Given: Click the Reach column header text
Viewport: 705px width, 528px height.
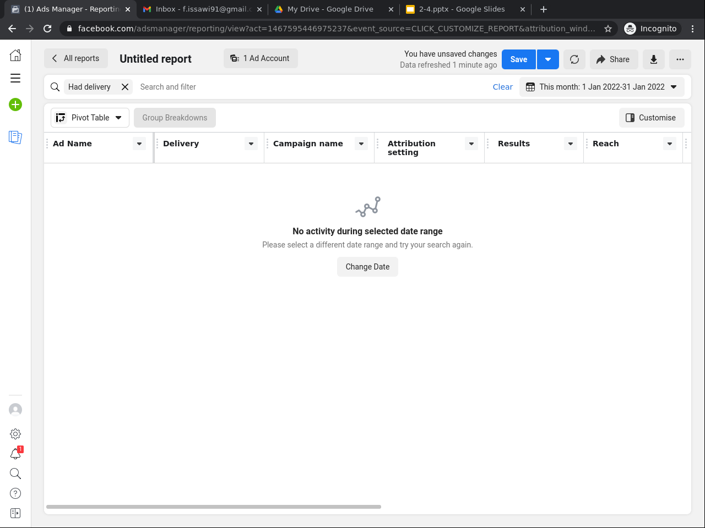Looking at the screenshot, I should [606, 144].
